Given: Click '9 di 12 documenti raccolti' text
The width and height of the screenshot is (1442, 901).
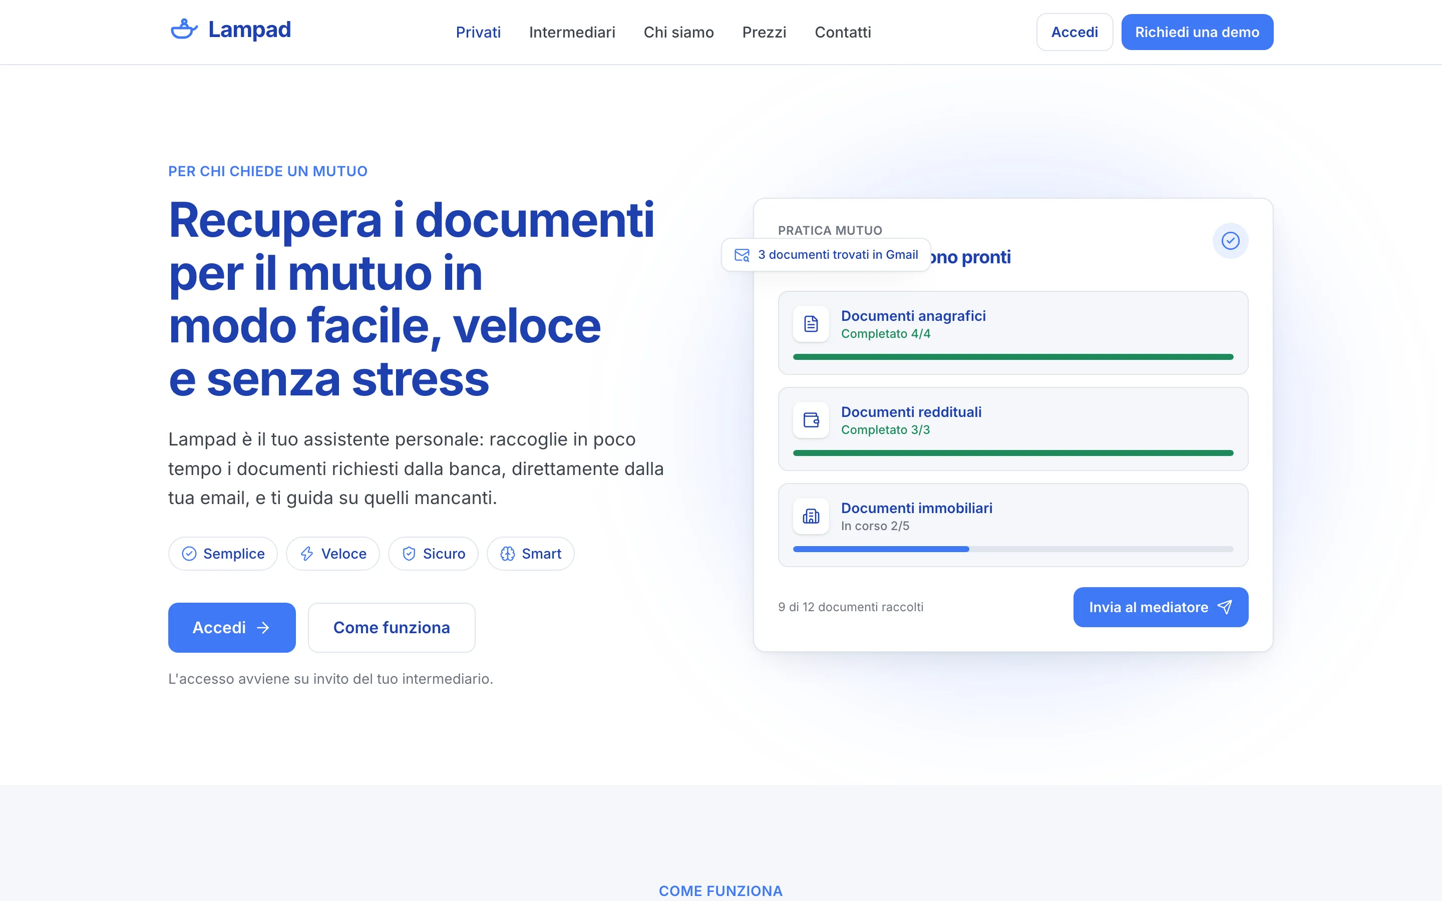Looking at the screenshot, I should (x=850, y=607).
